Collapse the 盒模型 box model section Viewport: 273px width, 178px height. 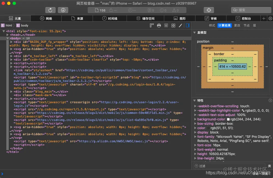click(x=195, y=32)
